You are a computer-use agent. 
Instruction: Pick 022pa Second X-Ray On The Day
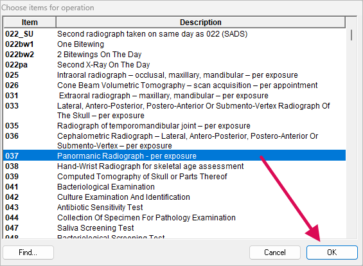174,65
